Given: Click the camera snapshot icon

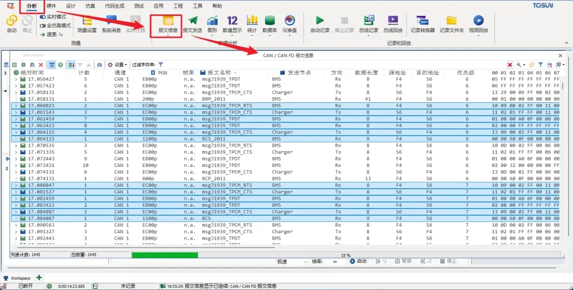Looking at the screenshot, I should (99, 65).
